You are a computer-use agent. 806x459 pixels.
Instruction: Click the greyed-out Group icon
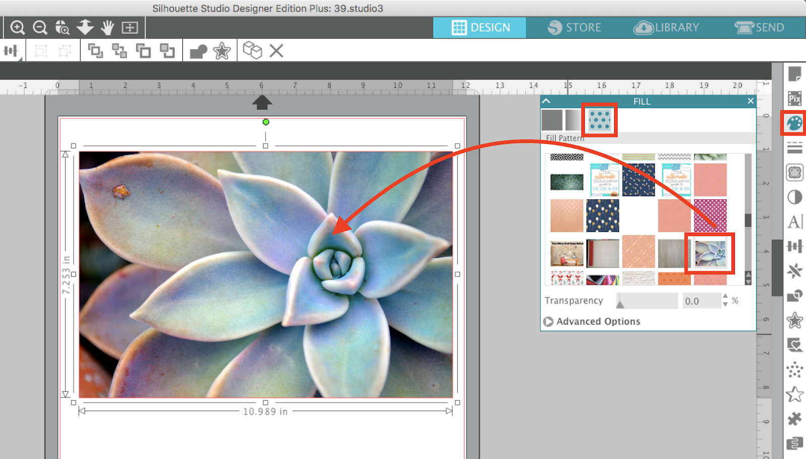(41, 51)
